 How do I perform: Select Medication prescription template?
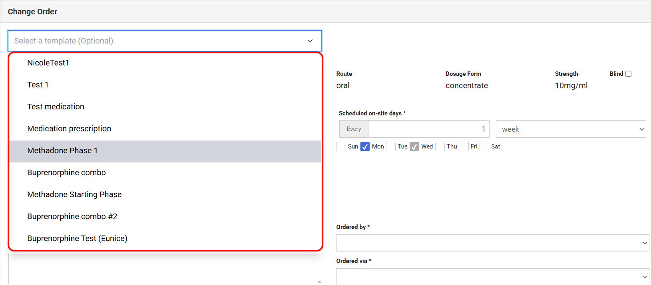tap(69, 129)
